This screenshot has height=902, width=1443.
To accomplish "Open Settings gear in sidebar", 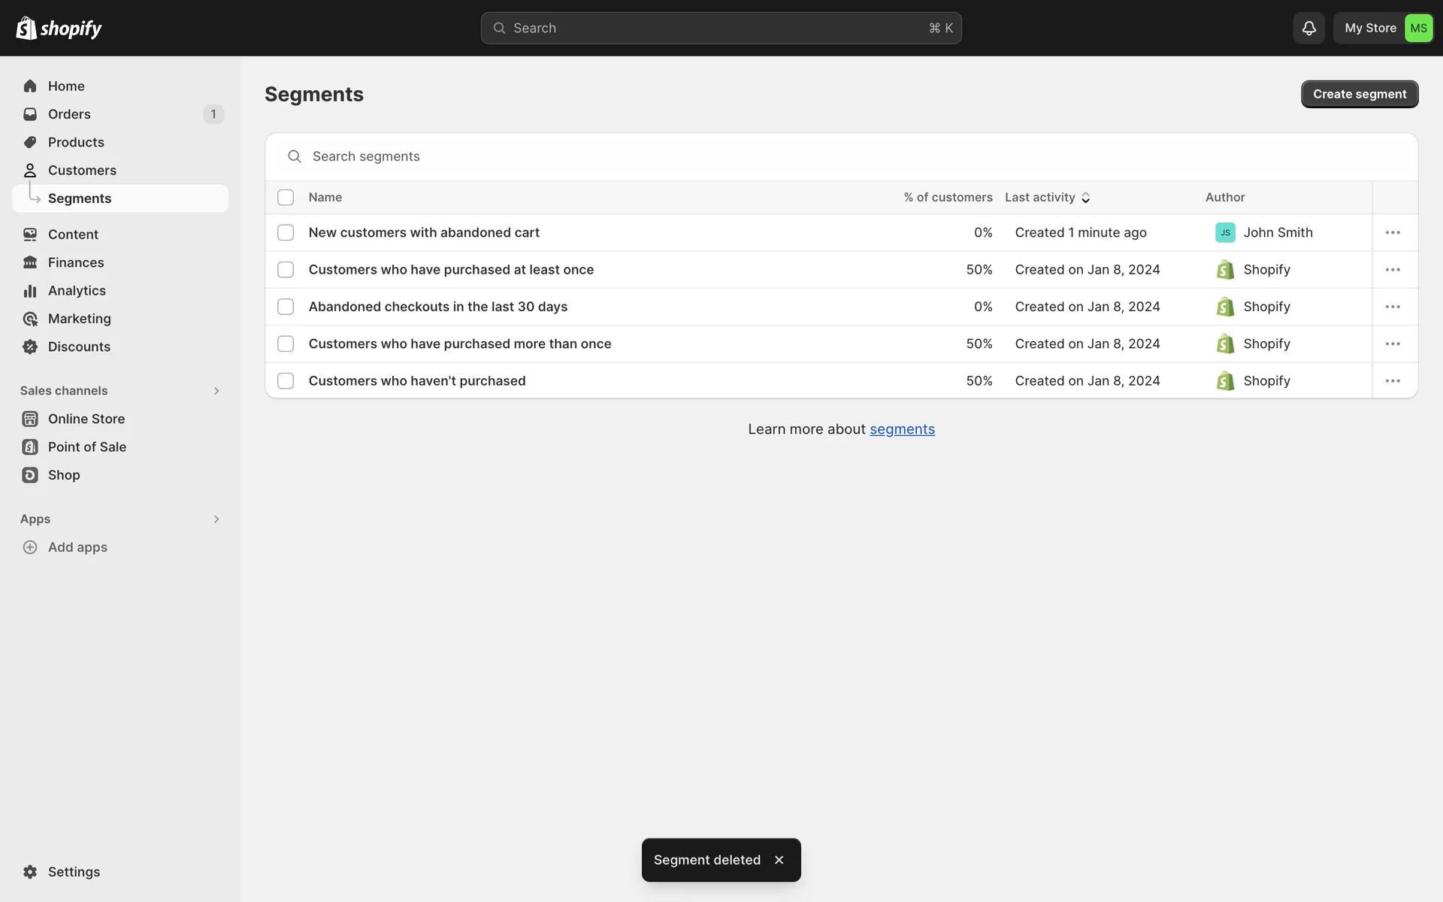I will click(30, 871).
